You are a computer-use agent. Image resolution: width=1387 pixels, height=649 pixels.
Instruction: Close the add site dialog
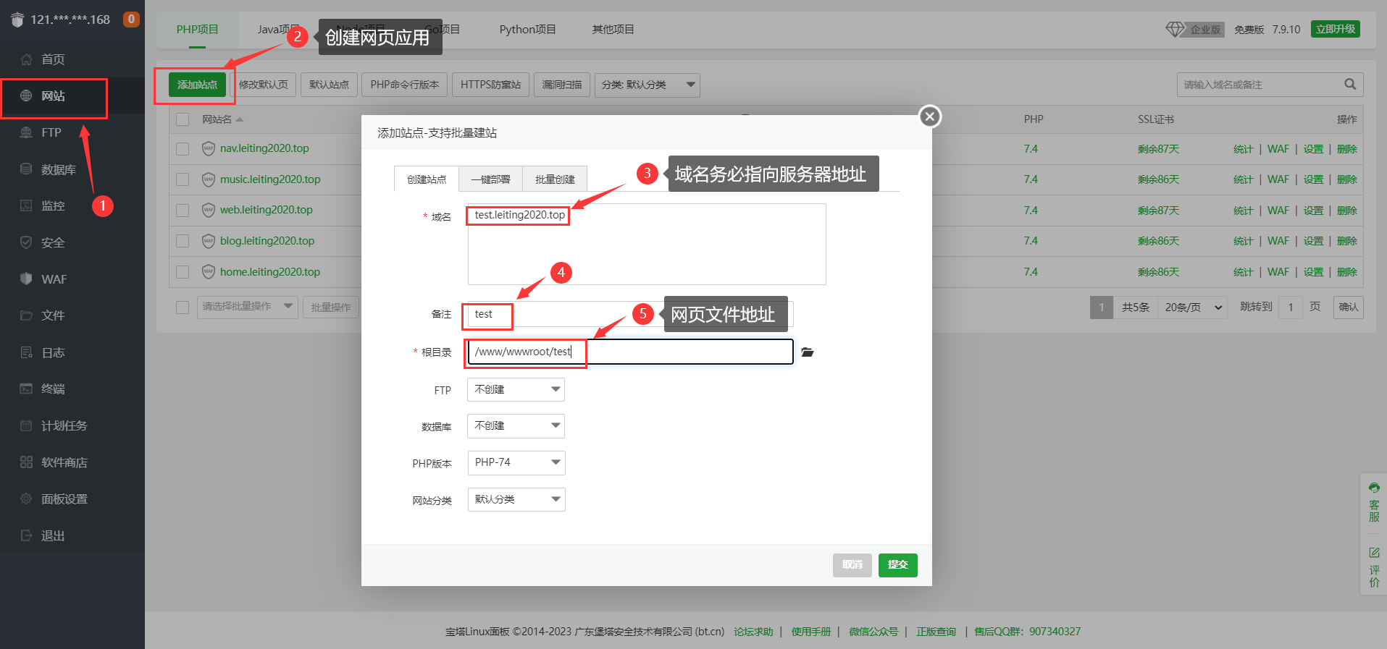(930, 116)
